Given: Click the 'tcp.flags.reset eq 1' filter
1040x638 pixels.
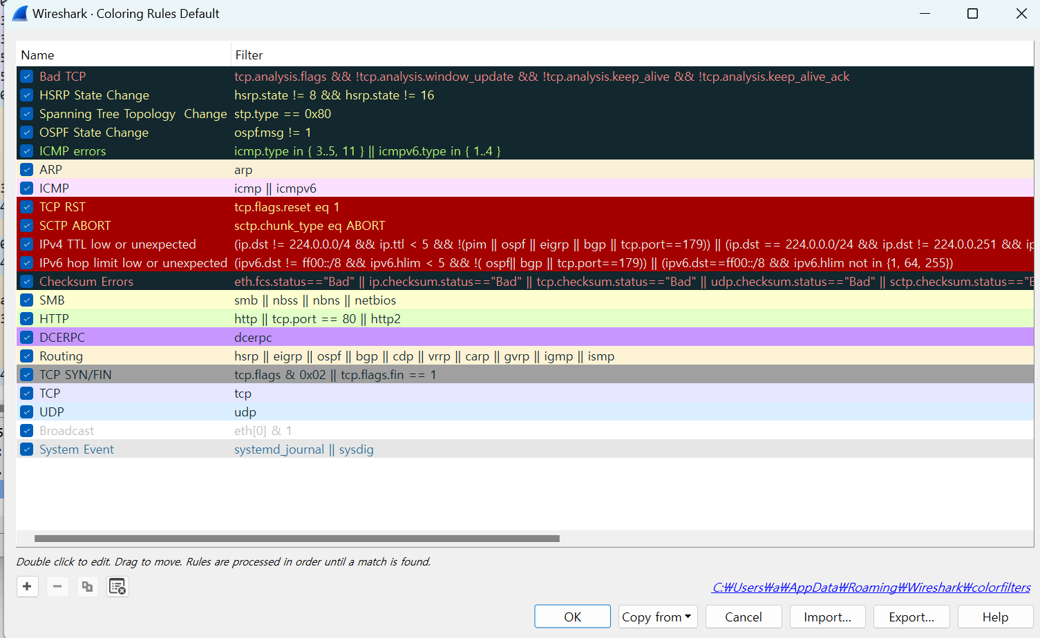Looking at the screenshot, I should coord(287,207).
